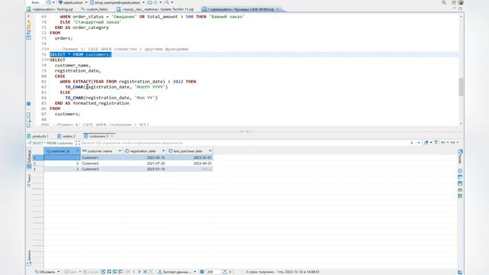Select the customers 3 result tab

96,136
